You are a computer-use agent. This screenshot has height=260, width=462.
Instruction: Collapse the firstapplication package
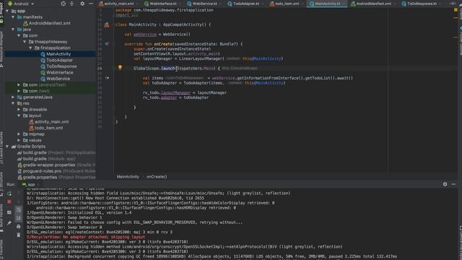point(30,48)
